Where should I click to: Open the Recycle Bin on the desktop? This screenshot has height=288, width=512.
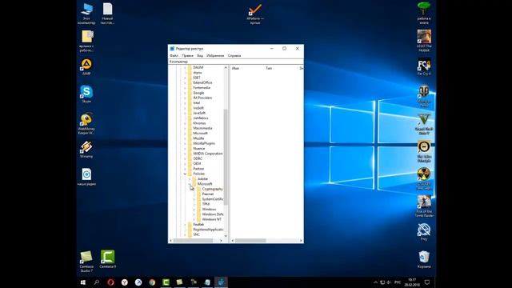[x=424, y=259]
